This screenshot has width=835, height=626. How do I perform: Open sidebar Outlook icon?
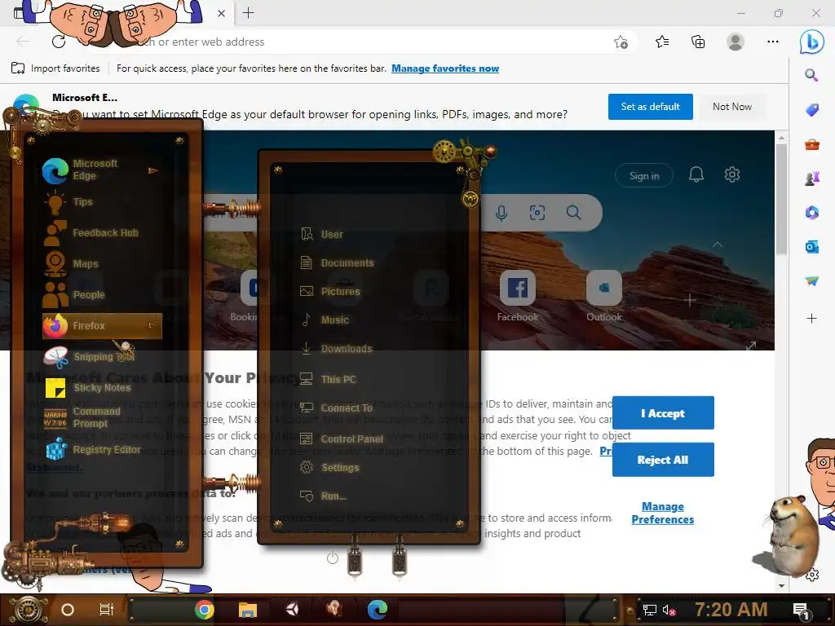pos(811,247)
